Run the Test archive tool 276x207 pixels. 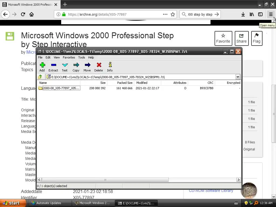(65, 67)
